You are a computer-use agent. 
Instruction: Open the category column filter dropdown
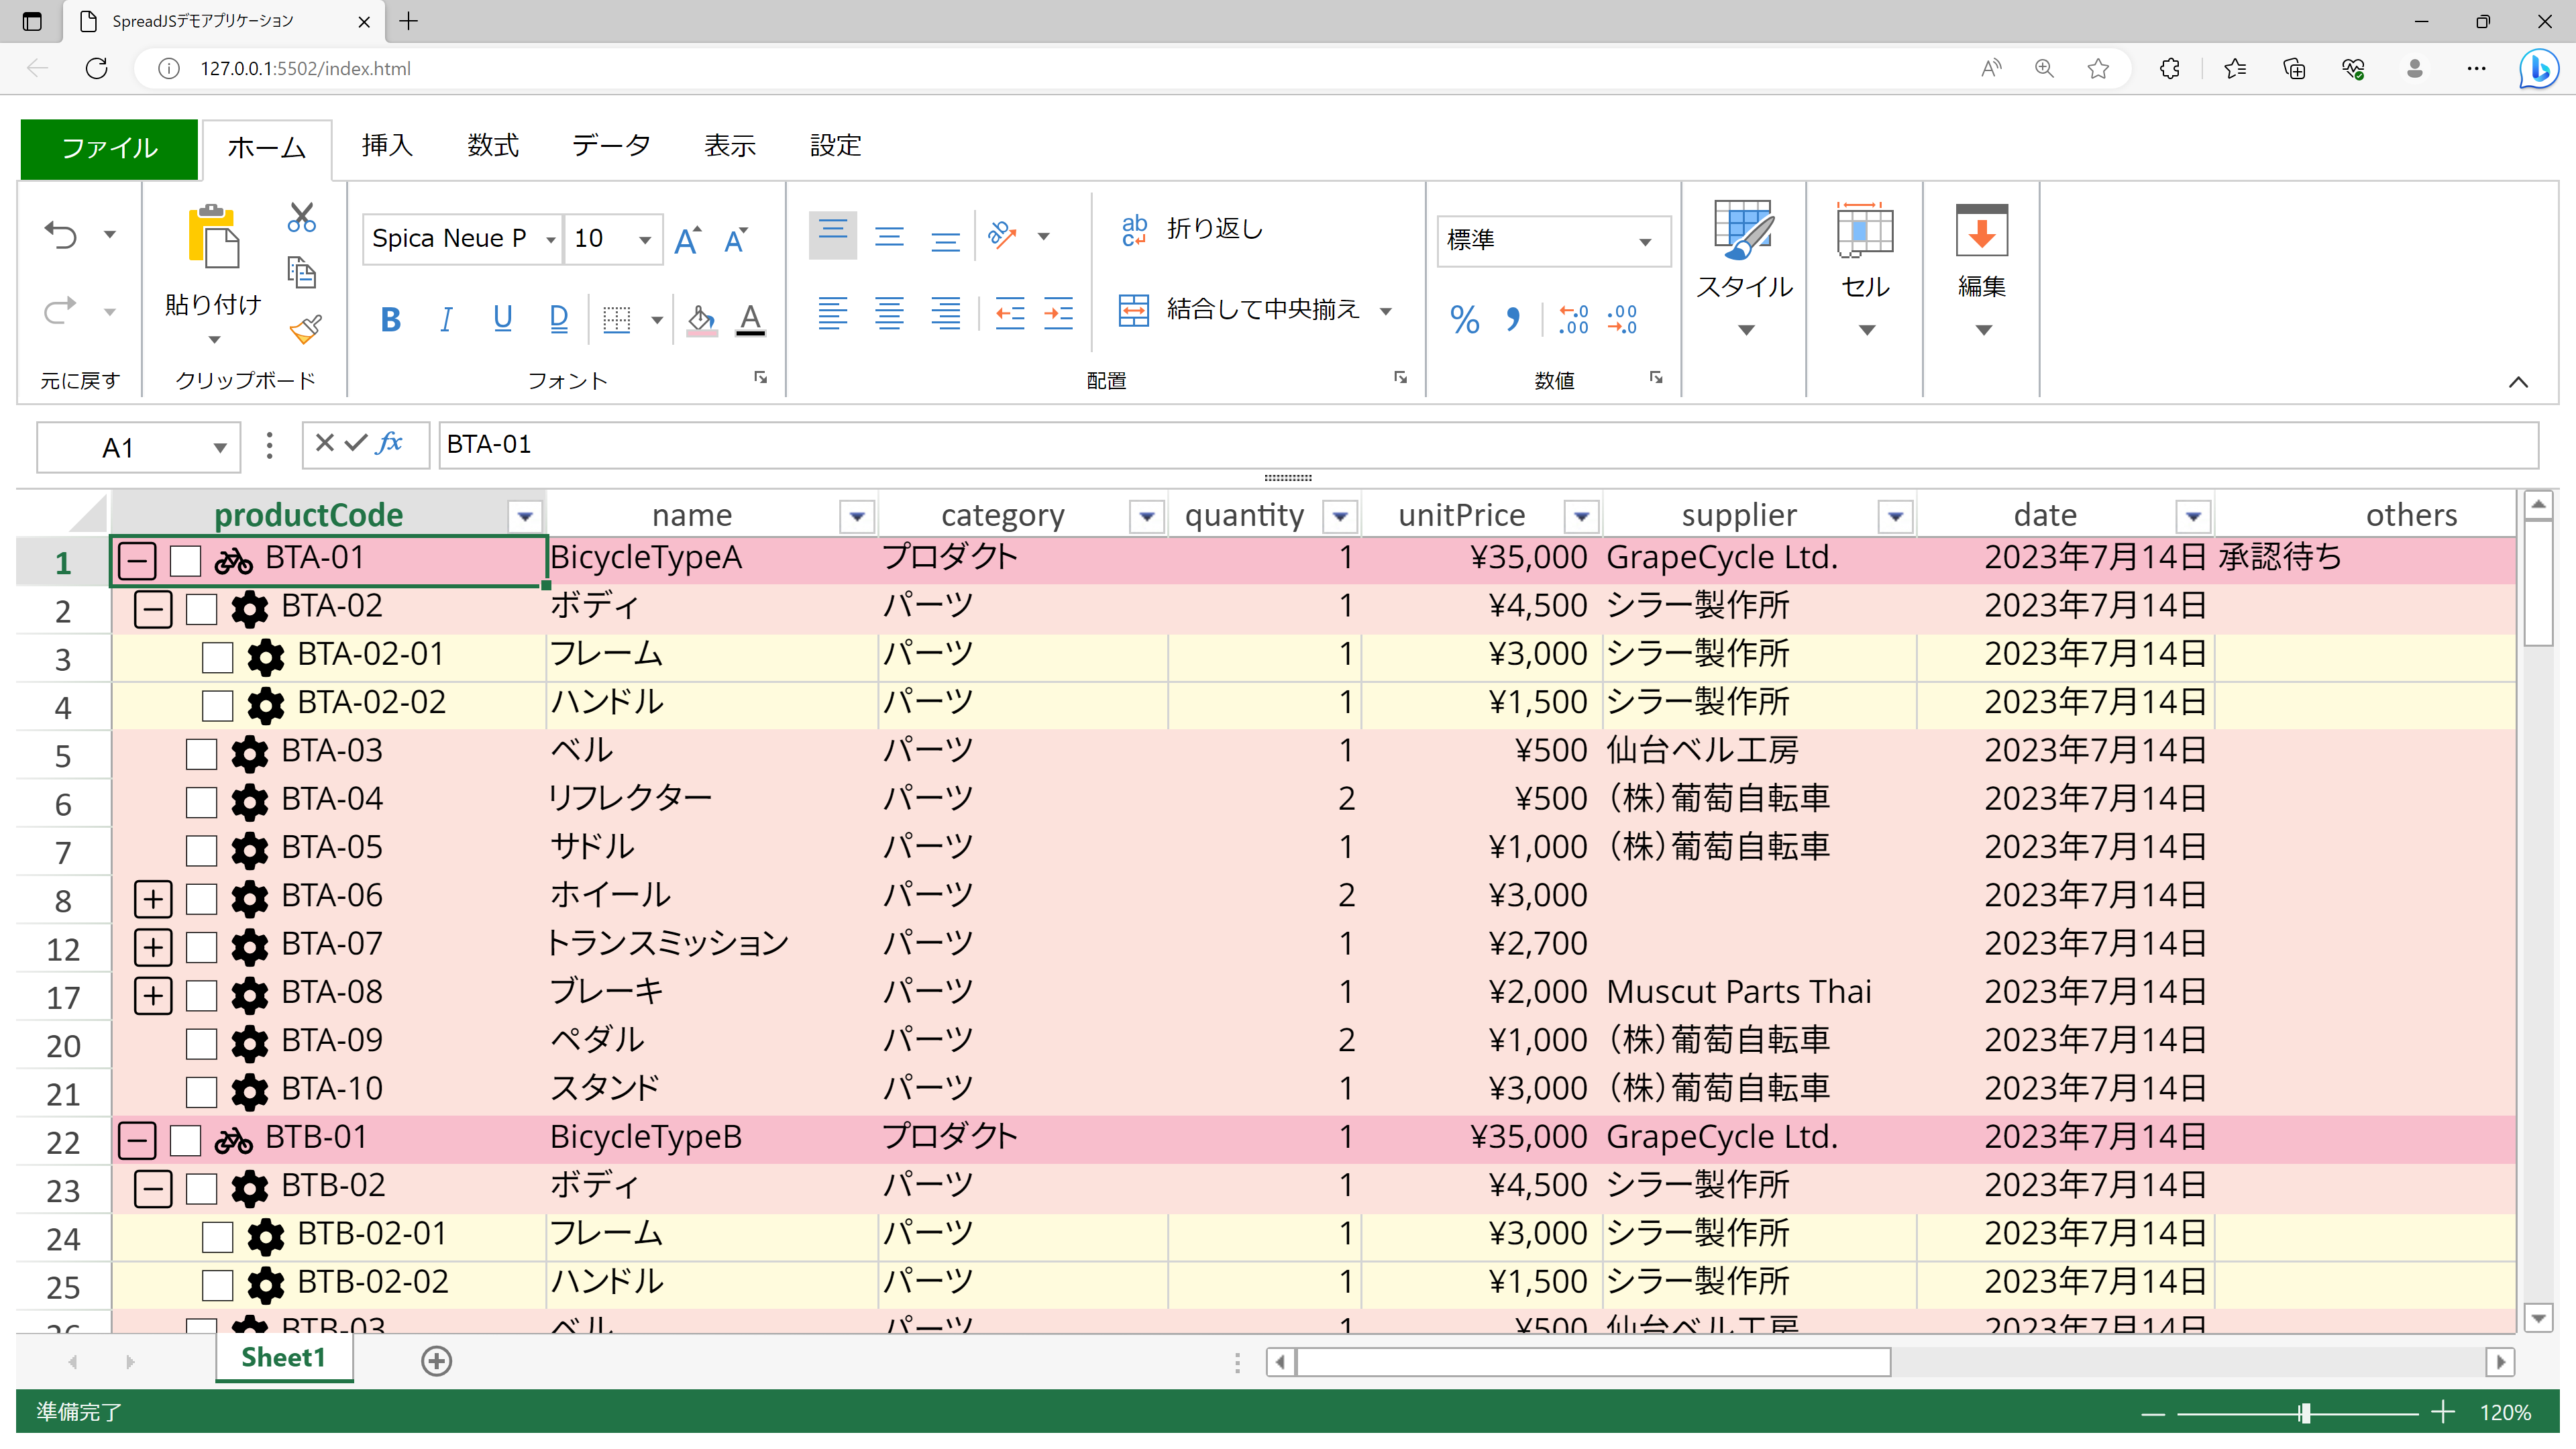[1146, 517]
